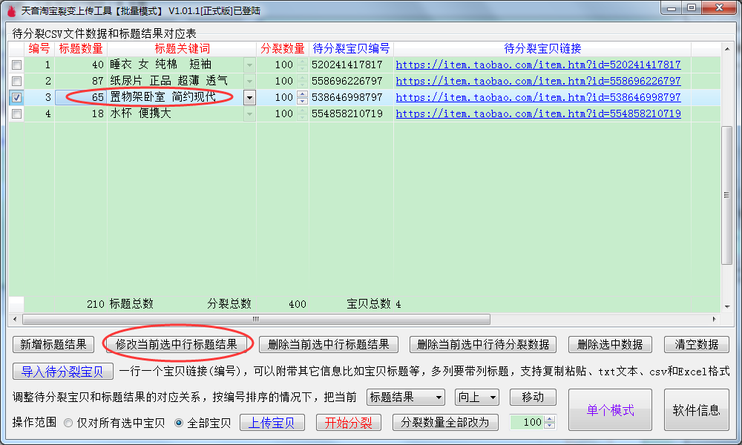Viewport: 742px width, 445px height.
Task: Open the 向上 direction dropdown
Action: tap(476, 398)
